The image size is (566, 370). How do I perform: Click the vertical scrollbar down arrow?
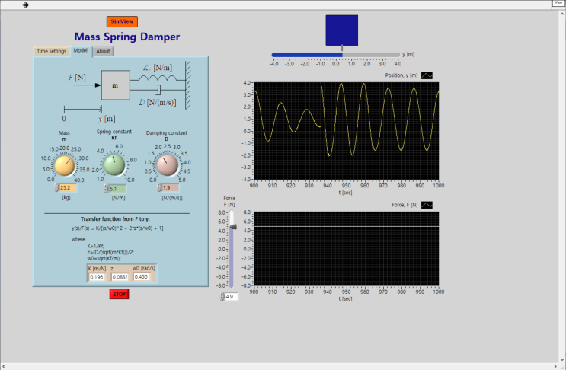[562, 359]
